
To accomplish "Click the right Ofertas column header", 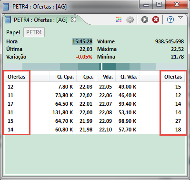I will [x=173, y=77].
